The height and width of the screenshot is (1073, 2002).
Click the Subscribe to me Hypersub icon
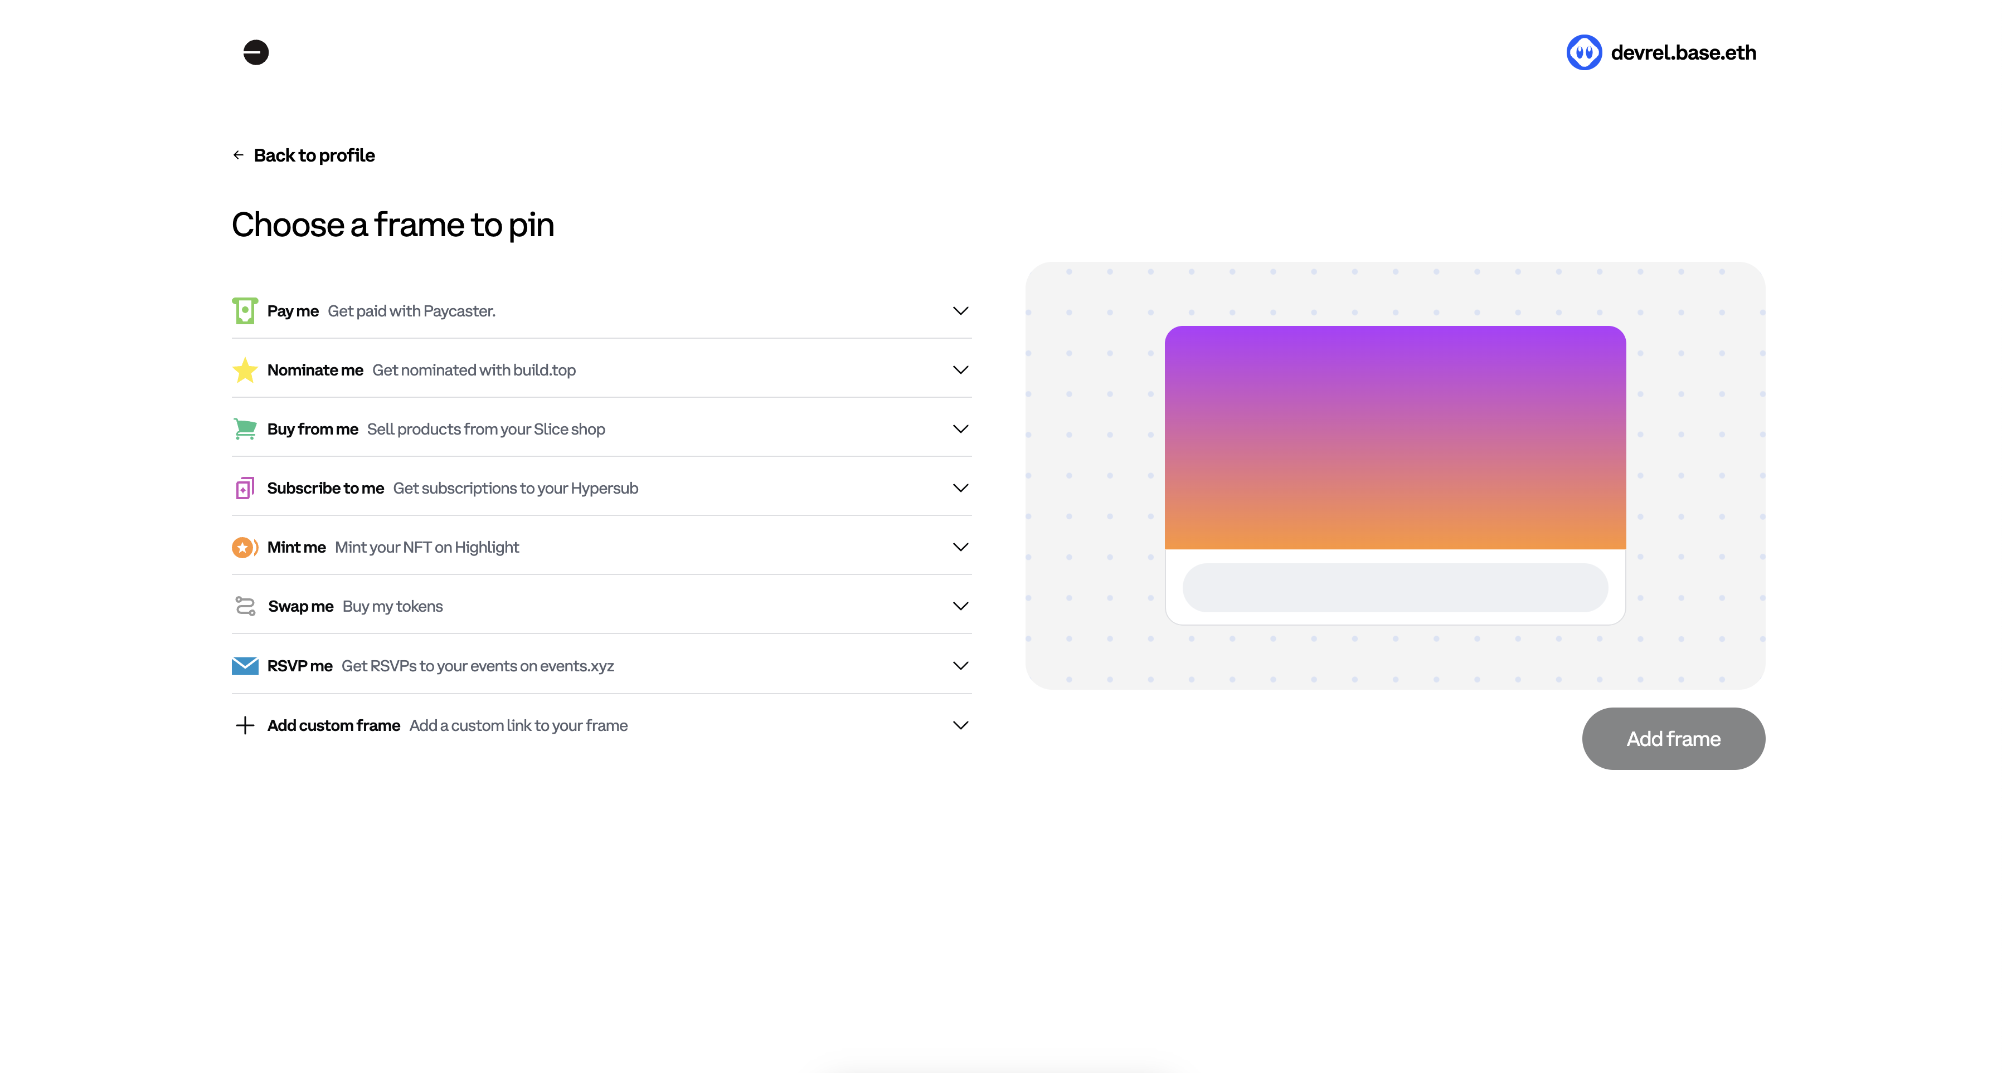(245, 488)
